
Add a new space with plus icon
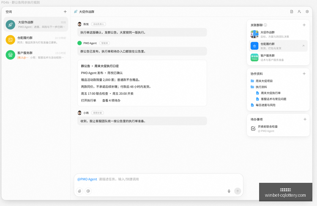point(65,12)
